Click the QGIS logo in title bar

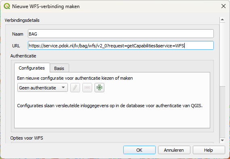pos(7,6)
